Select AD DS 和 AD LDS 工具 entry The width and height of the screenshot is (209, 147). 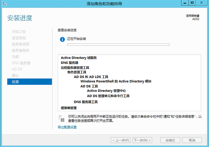(x=91, y=77)
